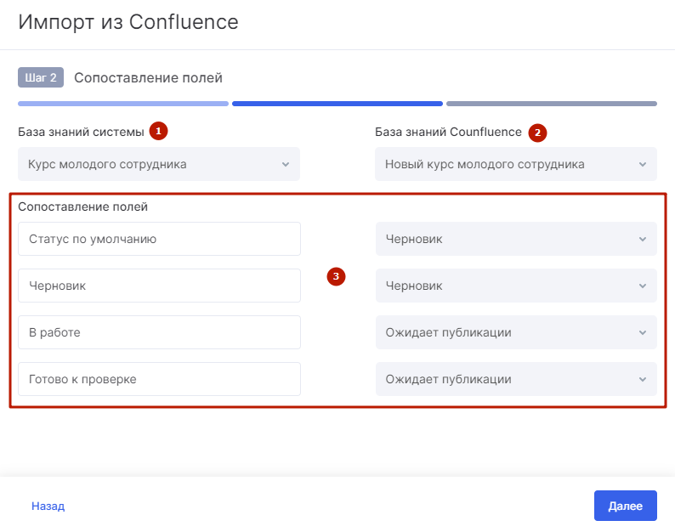The image size is (675, 532).
Task: Click red marker number 2
Action: (536, 133)
